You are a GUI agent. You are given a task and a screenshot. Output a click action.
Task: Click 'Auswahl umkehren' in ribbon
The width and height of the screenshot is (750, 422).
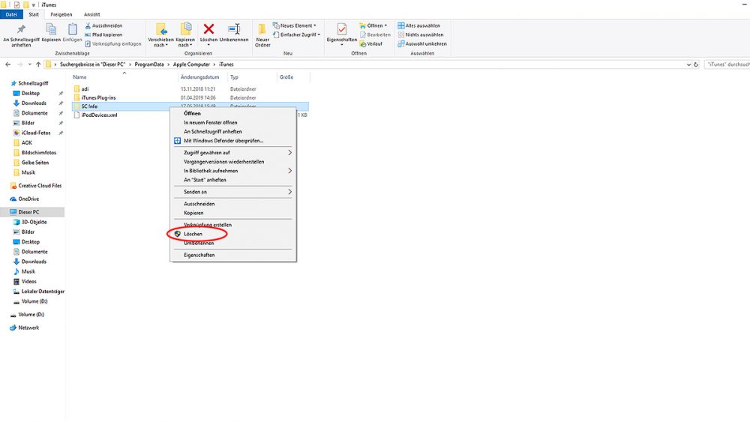point(422,44)
